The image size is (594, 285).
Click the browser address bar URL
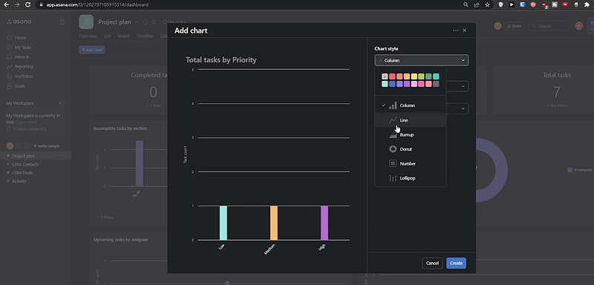coord(97,5)
